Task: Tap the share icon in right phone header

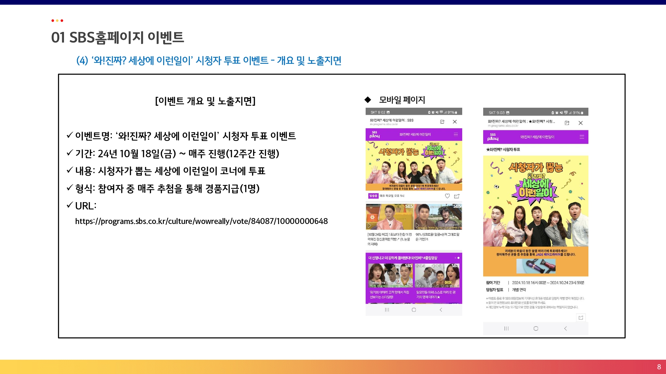Action: tap(567, 123)
